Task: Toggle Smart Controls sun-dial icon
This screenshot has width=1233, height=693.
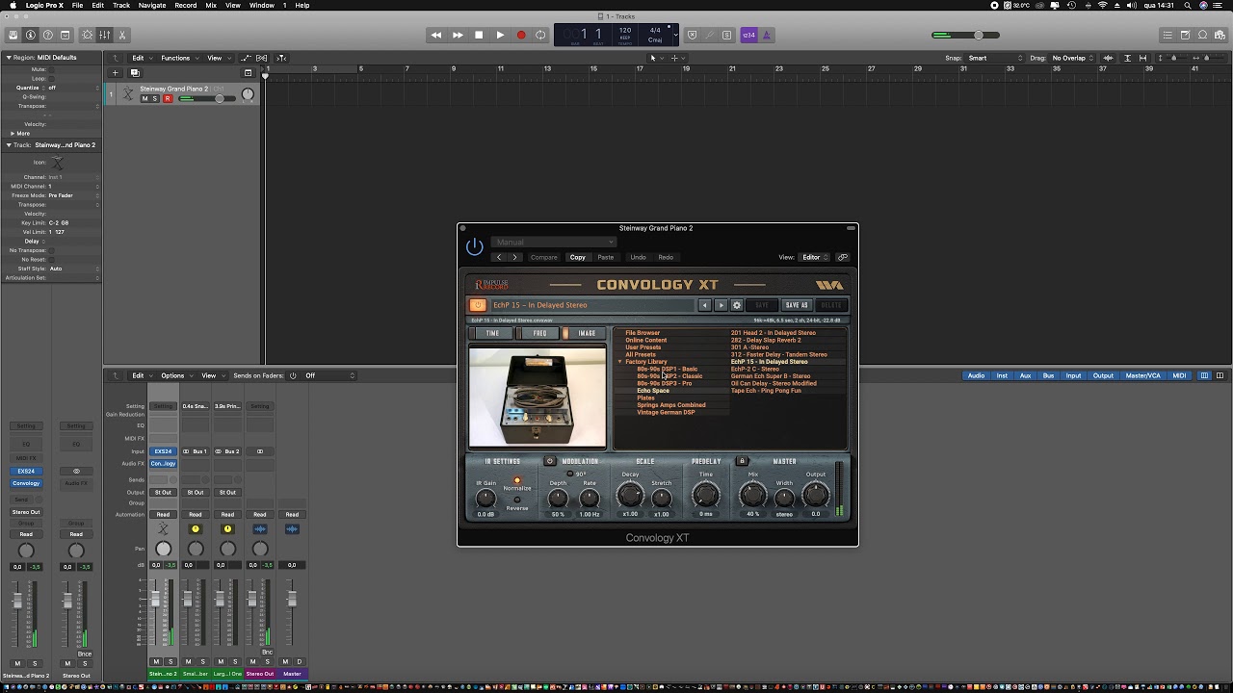Action: (88, 36)
